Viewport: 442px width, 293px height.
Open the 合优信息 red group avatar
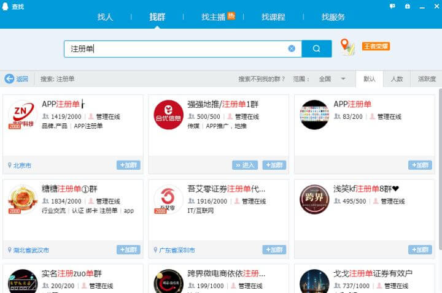click(168, 115)
